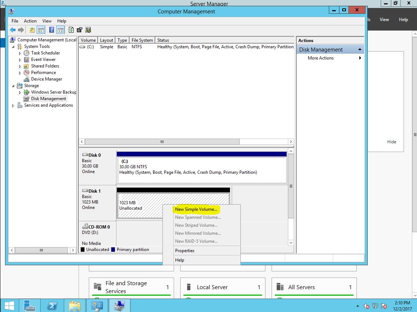The height and width of the screenshot is (312, 417).
Task: Open Device Manager in the console tree
Action: 46,79
